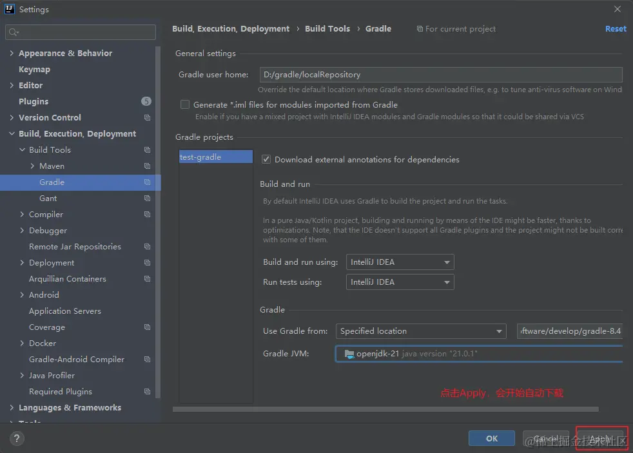Focus the settings search field
This screenshot has height=453, width=633.
(81, 32)
